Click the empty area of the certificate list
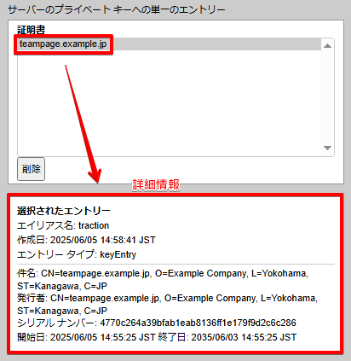The width and height of the screenshot is (351, 361). pyautogui.click(x=170, y=103)
